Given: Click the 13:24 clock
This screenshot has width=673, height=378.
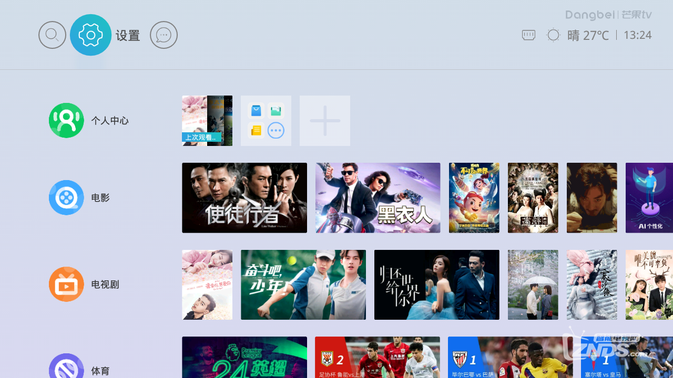Looking at the screenshot, I should pyautogui.click(x=637, y=35).
